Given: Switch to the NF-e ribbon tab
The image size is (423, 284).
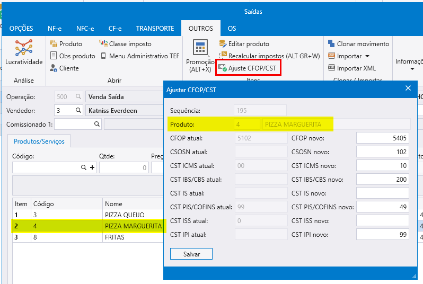Looking at the screenshot, I should tap(55, 29).
